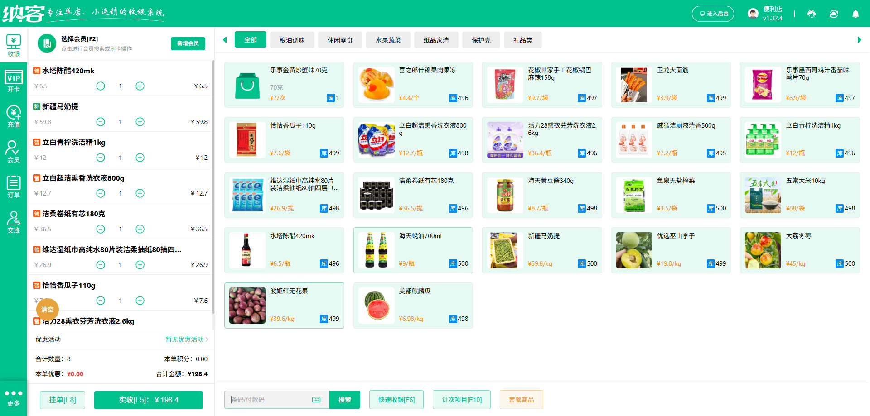The image size is (870, 416).
Task: Expand more categories with right arrow
Action: 860,40
